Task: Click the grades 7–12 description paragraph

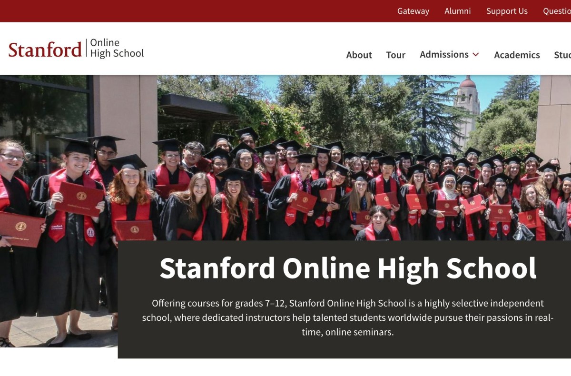Action: pos(348,317)
